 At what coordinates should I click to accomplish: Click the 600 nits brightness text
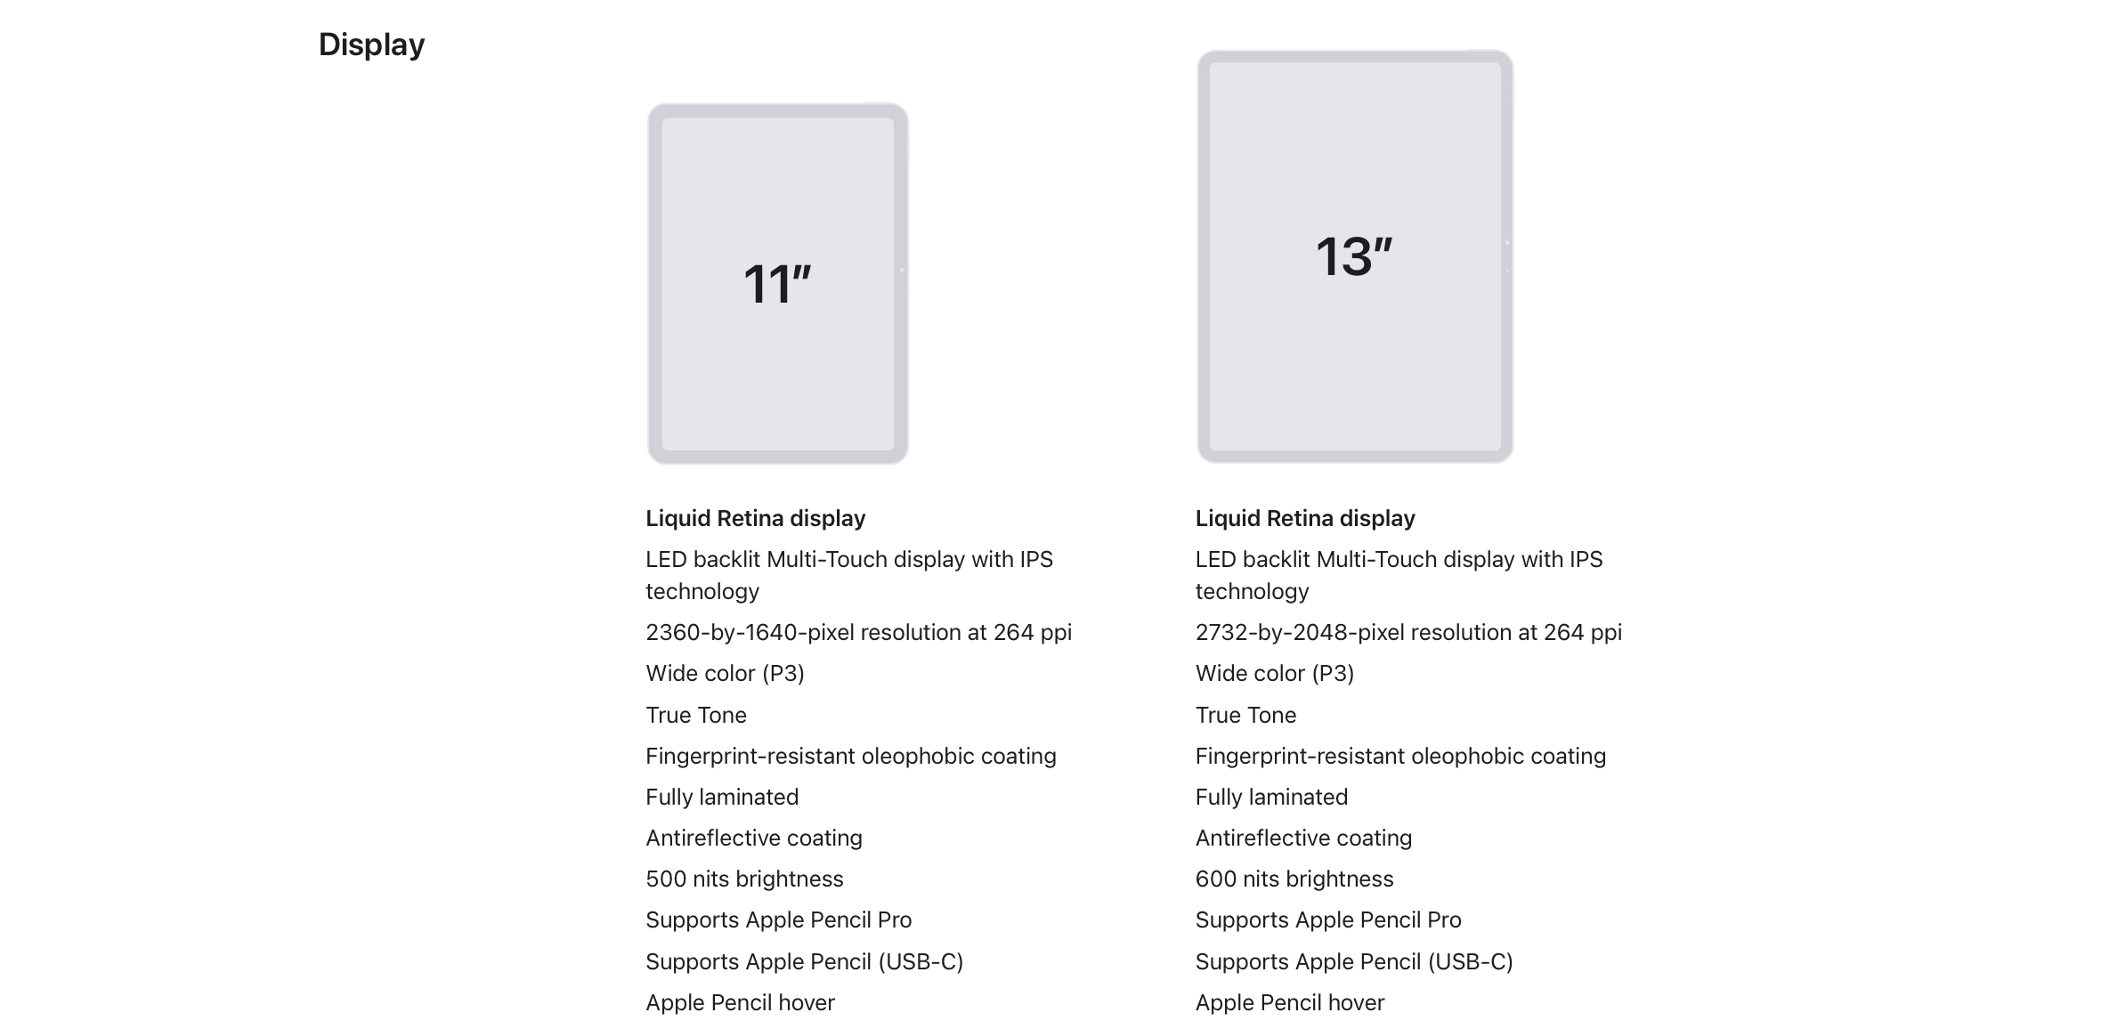1294,879
